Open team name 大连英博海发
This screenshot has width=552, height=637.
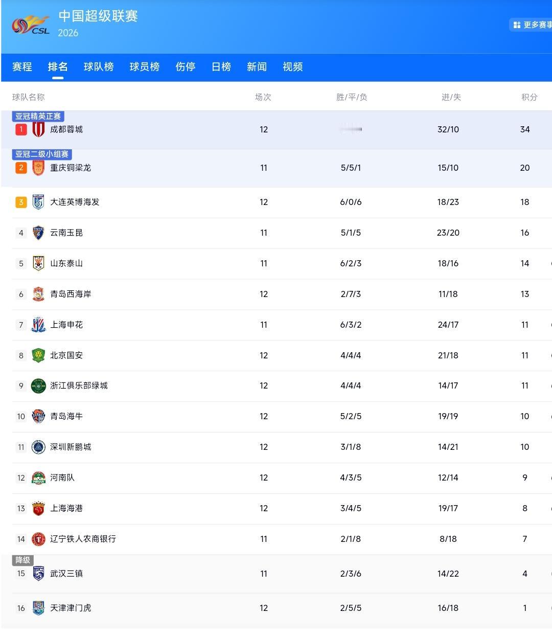click(75, 202)
